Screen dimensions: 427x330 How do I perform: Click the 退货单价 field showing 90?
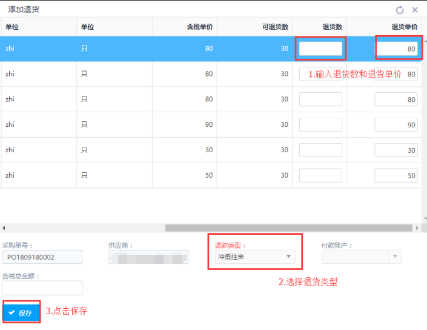(x=396, y=125)
